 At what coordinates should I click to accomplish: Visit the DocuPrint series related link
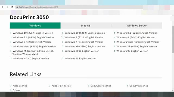pyautogui.click(x=139, y=86)
